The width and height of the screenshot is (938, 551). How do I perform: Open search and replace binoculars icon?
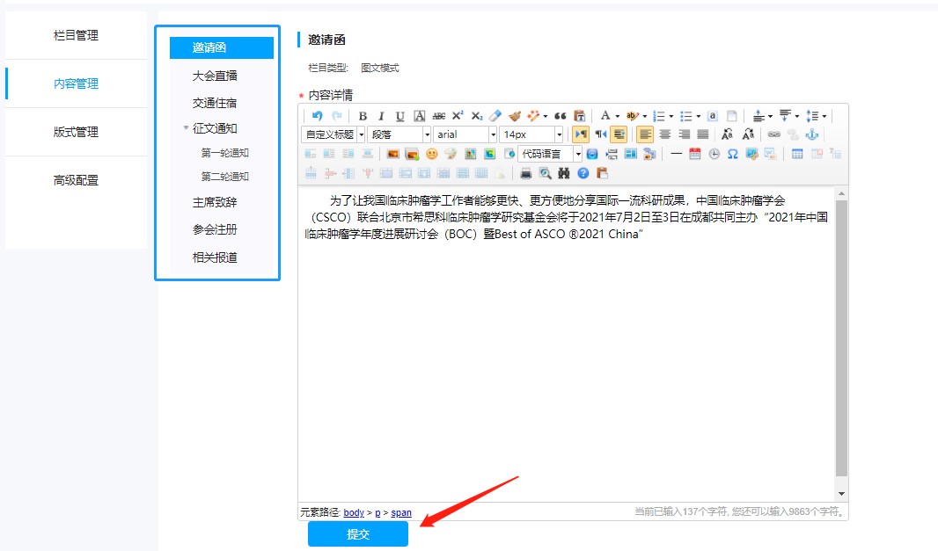click(x=564, y=173)
